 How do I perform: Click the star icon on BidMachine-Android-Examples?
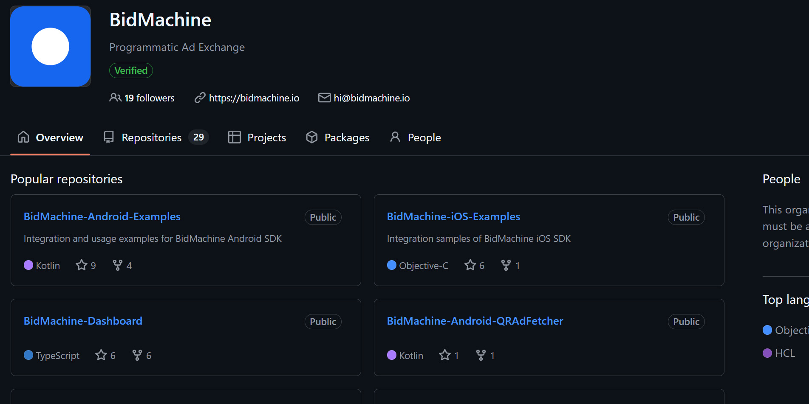(81, 265)
